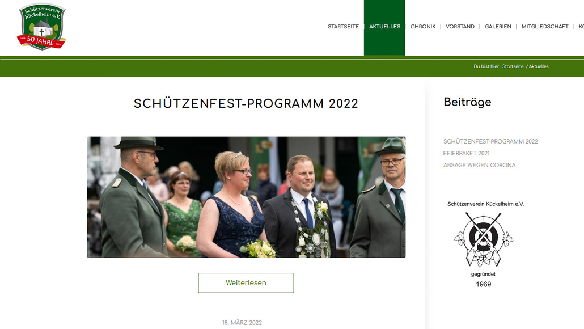
Task: Click the Startseite breadcrumb link
Action: (x=513, y=66)
